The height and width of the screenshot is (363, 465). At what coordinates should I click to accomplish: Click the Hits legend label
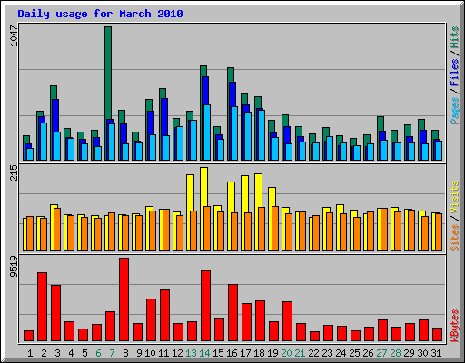tap(454, 37)
